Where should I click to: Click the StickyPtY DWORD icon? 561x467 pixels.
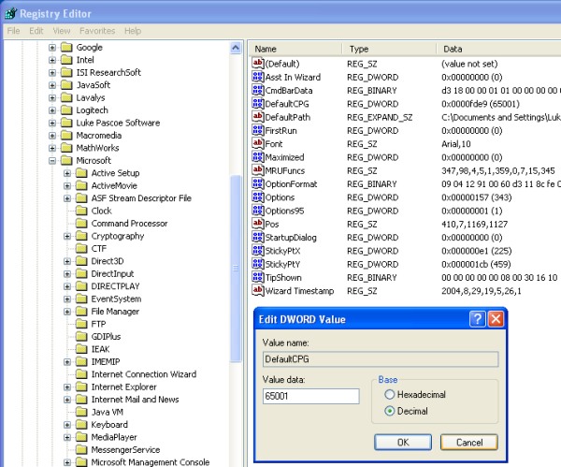(258, 264)
